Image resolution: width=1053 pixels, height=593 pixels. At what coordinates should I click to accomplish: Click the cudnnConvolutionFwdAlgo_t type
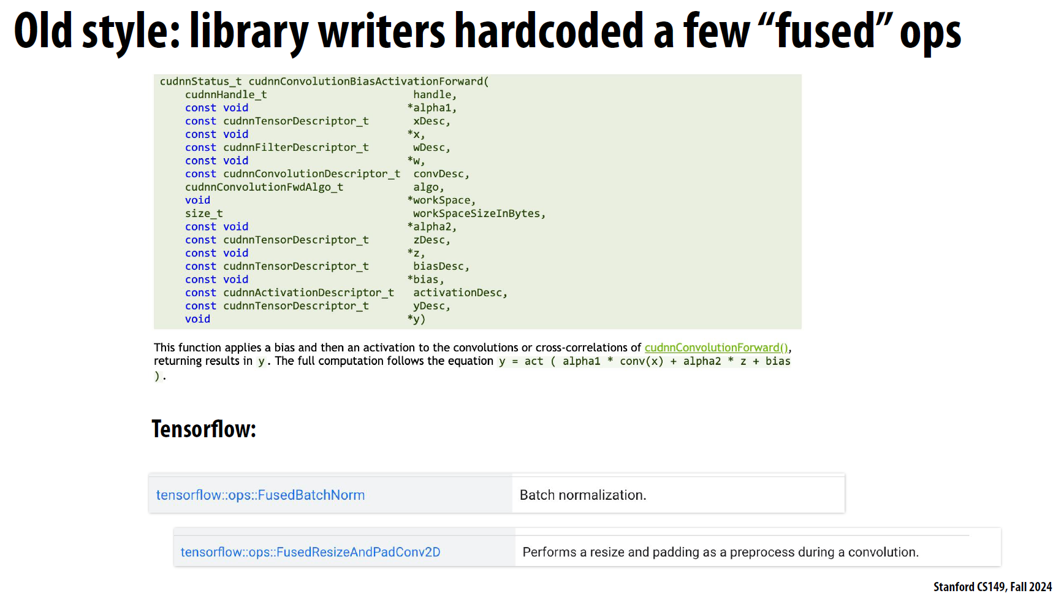click(x=264, y=187)
